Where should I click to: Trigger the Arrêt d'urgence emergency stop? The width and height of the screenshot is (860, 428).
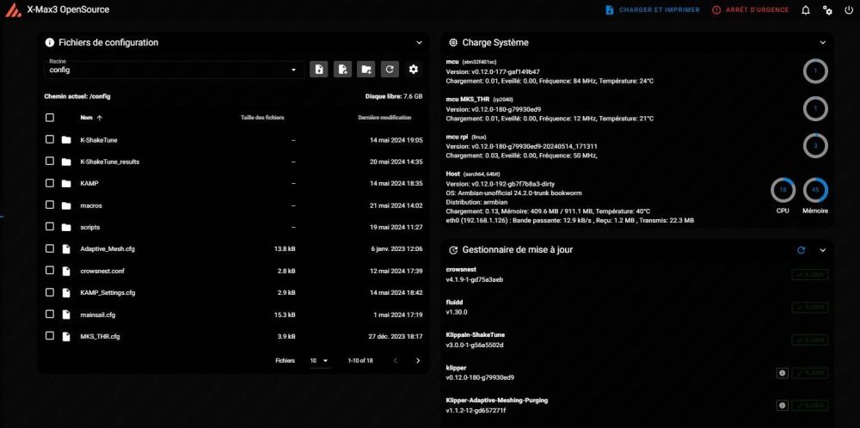coord(750,9)
